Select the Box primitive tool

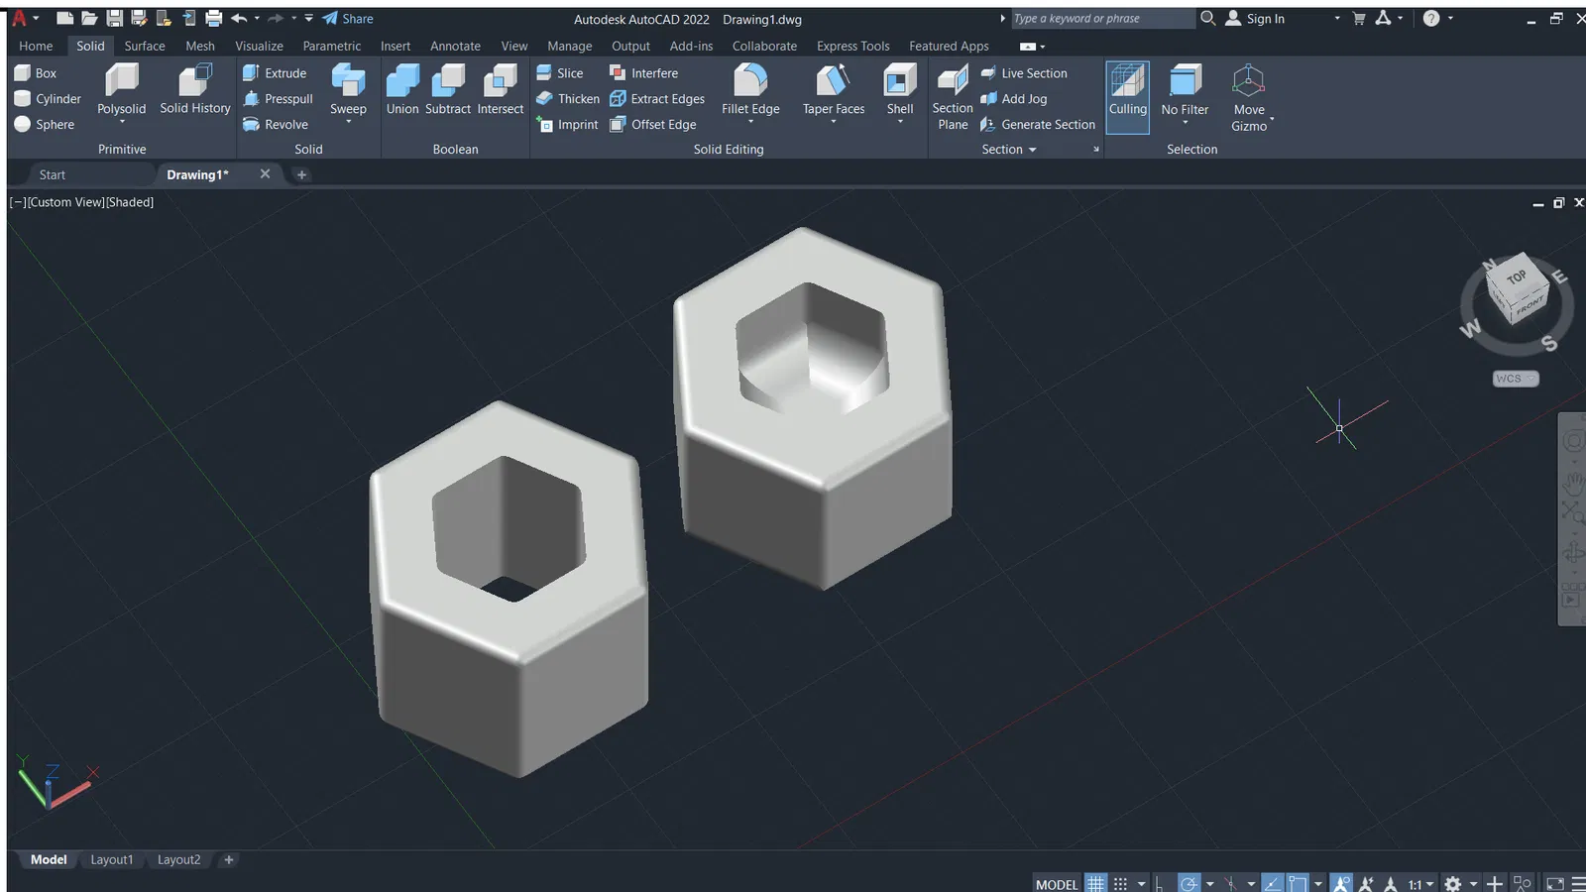pyautogui.click(x=36, y=73)
